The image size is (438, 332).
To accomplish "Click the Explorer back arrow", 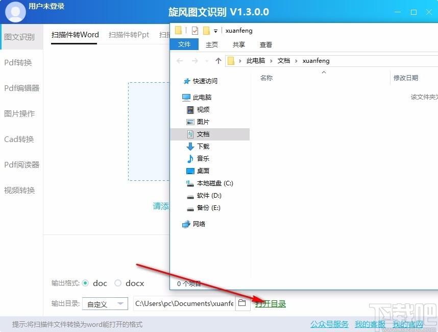I will point(180,61).
